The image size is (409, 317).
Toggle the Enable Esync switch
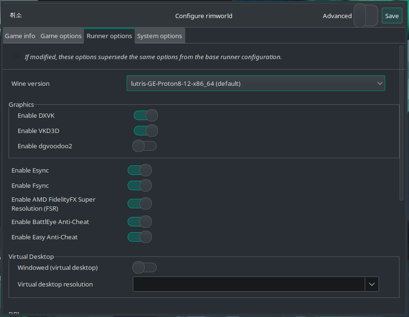(x=140, y=170)
